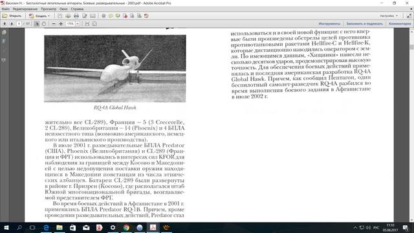This screenshot has height=233, width=414.
Task: Open the Настройка dropdown
Action: point(389,16)
